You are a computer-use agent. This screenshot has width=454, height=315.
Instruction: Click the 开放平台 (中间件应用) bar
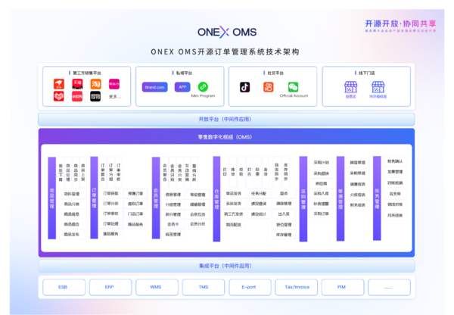226,119
